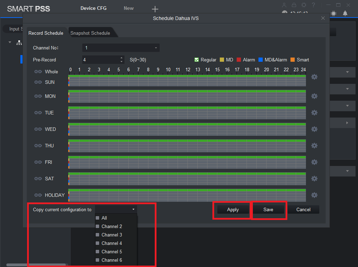This screenshot has height=267, width=358.
Task: Expand the Channel No dropdown
Action: point(121,48)
